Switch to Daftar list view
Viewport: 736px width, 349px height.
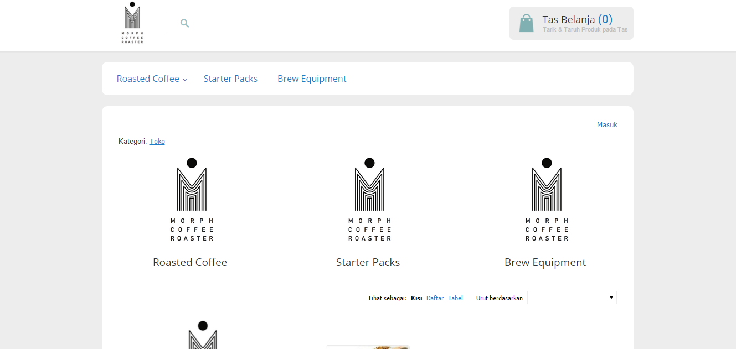click(x=435, y=298)
